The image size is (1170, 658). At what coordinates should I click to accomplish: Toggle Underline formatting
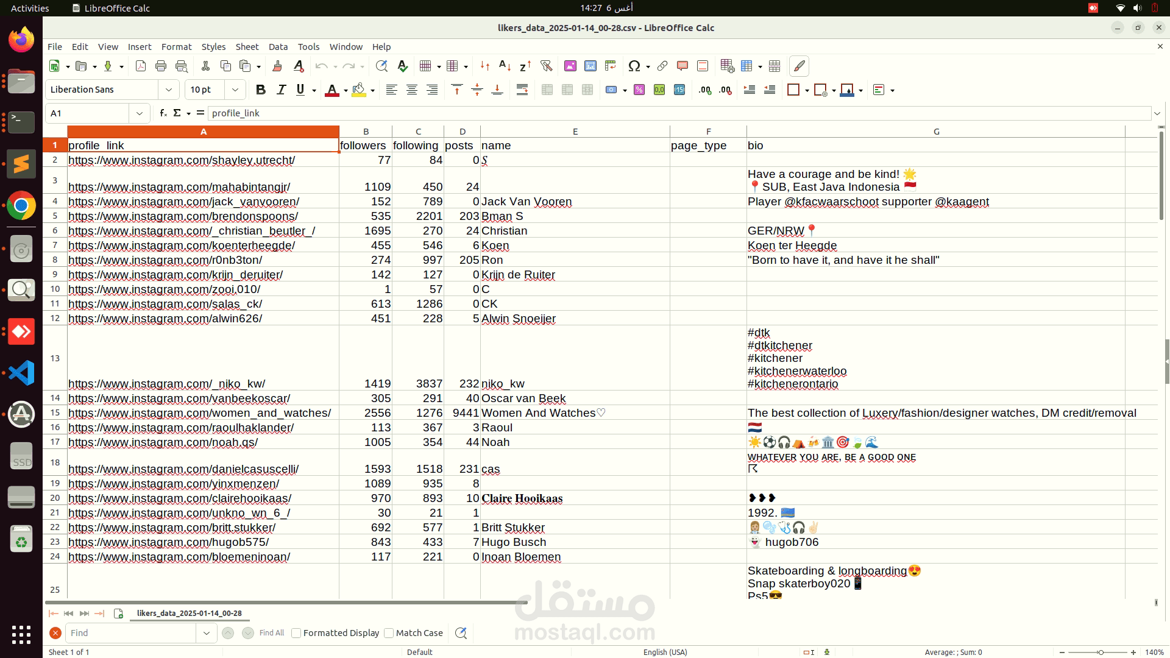(x=300, y=90)
